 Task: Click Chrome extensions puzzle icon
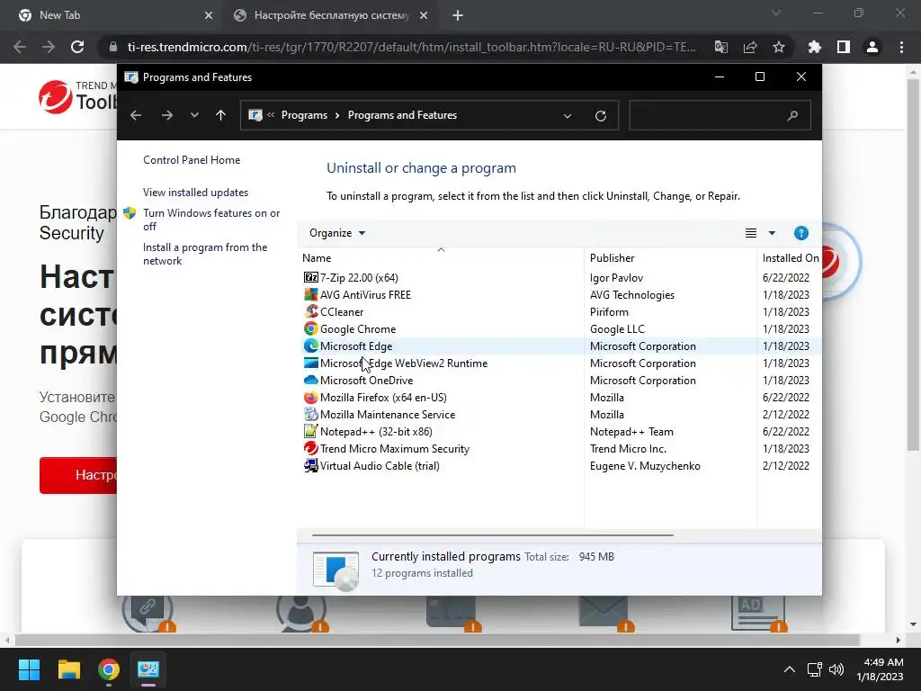pyautogui.click(x=814, y=47)
